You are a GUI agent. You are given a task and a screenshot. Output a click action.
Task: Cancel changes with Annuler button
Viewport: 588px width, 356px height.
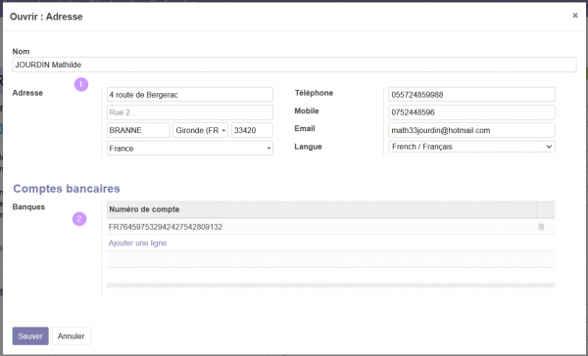tap(72, 335)
